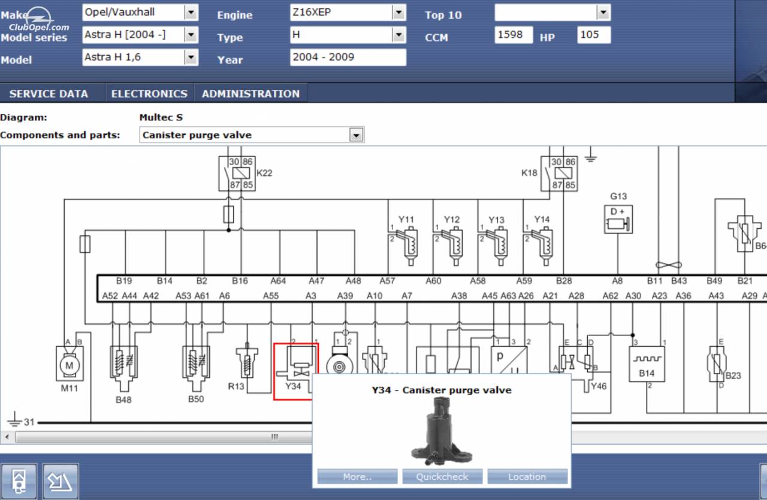
Task: Click the 'B19' connector pin label
Action: click(x=124, y=280)
